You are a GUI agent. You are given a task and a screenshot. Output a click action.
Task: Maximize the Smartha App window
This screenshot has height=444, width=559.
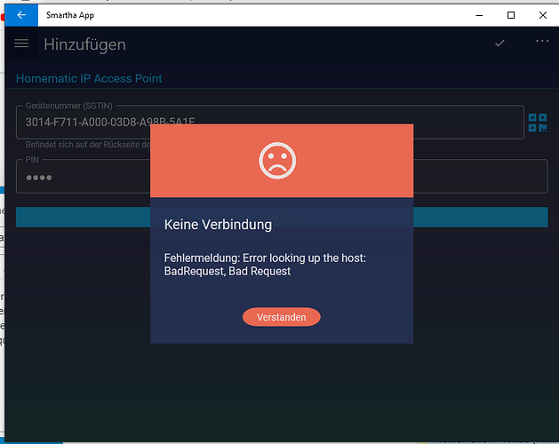[x=511, y=15]
